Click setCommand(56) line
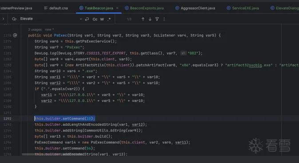The image size is (299, 163). 65,148
